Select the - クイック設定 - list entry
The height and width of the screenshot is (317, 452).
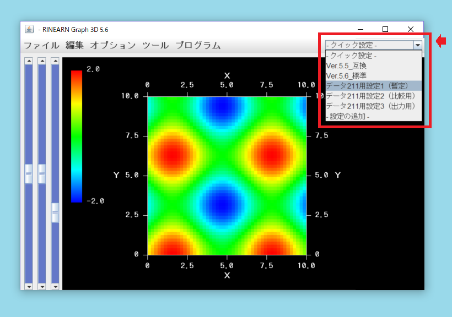pos(374,55)
